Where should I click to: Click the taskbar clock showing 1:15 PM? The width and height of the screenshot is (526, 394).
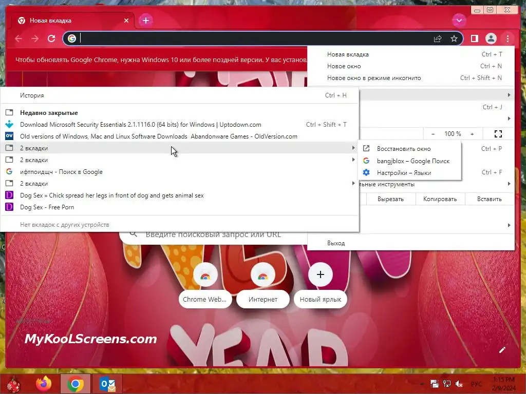pyautogui.click(x=504, y=384)
